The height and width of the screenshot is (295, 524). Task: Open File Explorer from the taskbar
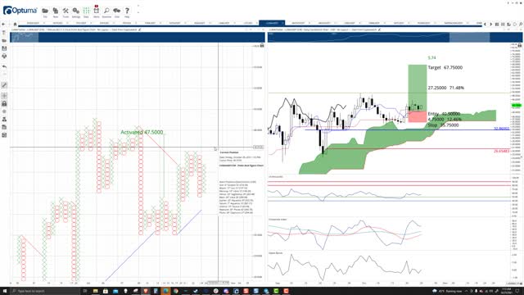tap(95, 291)
